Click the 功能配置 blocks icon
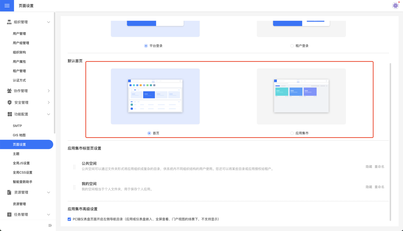The height and width of the screenshot is (231, 403). (x=10, y=114)
